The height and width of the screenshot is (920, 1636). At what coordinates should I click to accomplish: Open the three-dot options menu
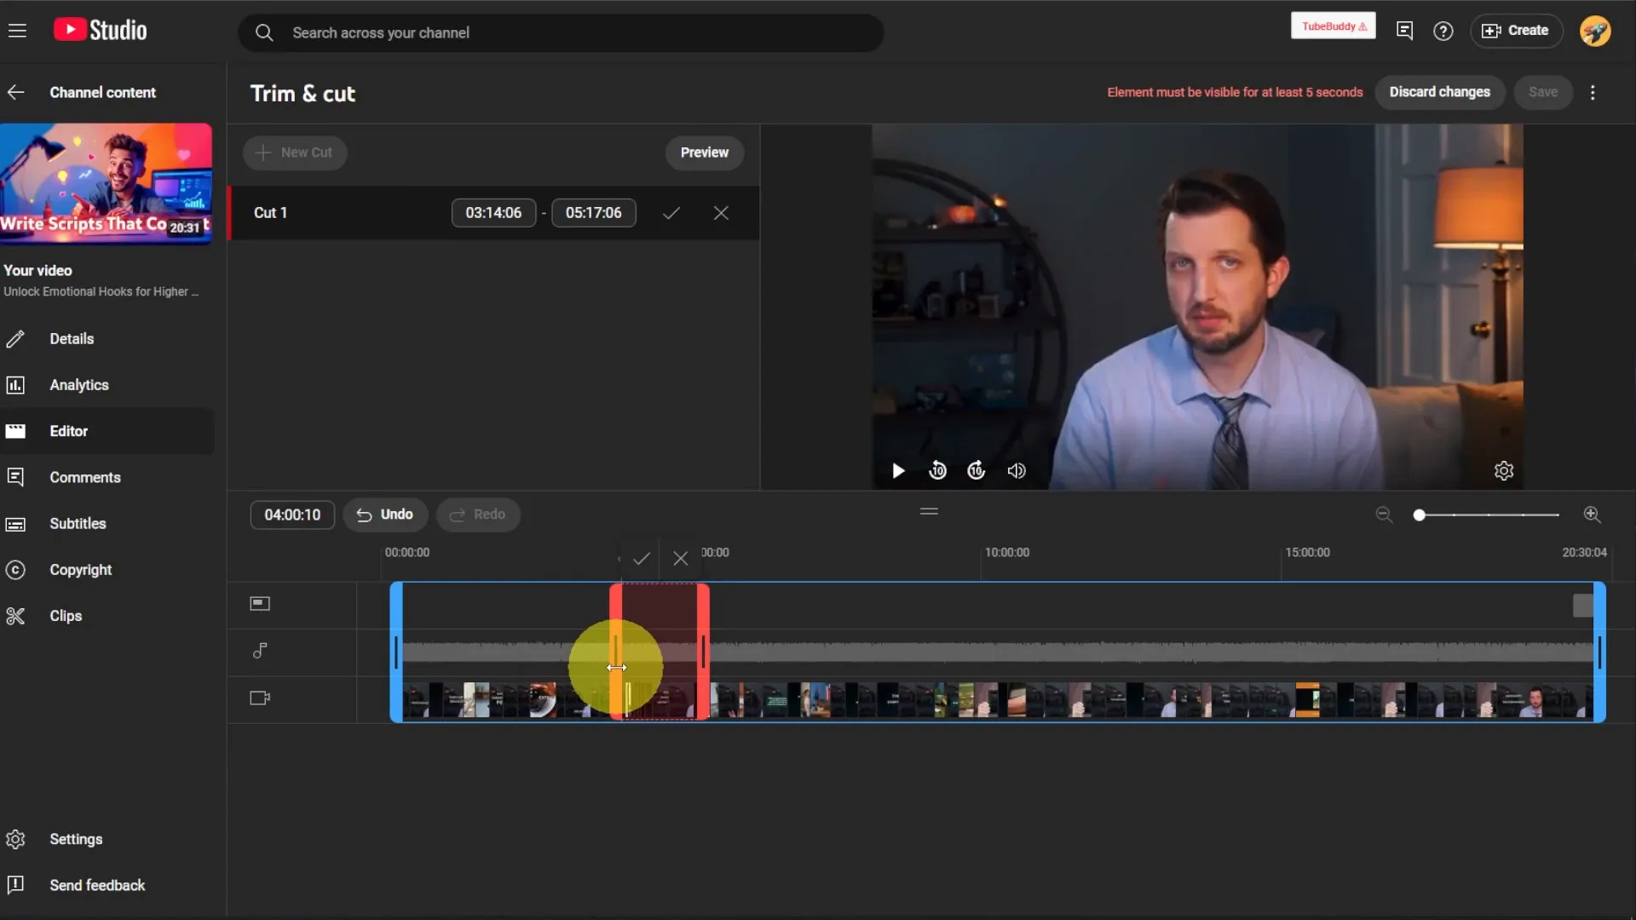[x=1593, y=92]
